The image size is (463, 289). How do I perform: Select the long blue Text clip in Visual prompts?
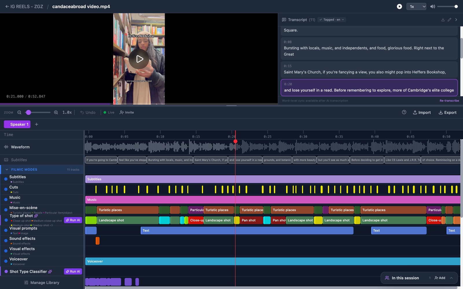(247, 230)
